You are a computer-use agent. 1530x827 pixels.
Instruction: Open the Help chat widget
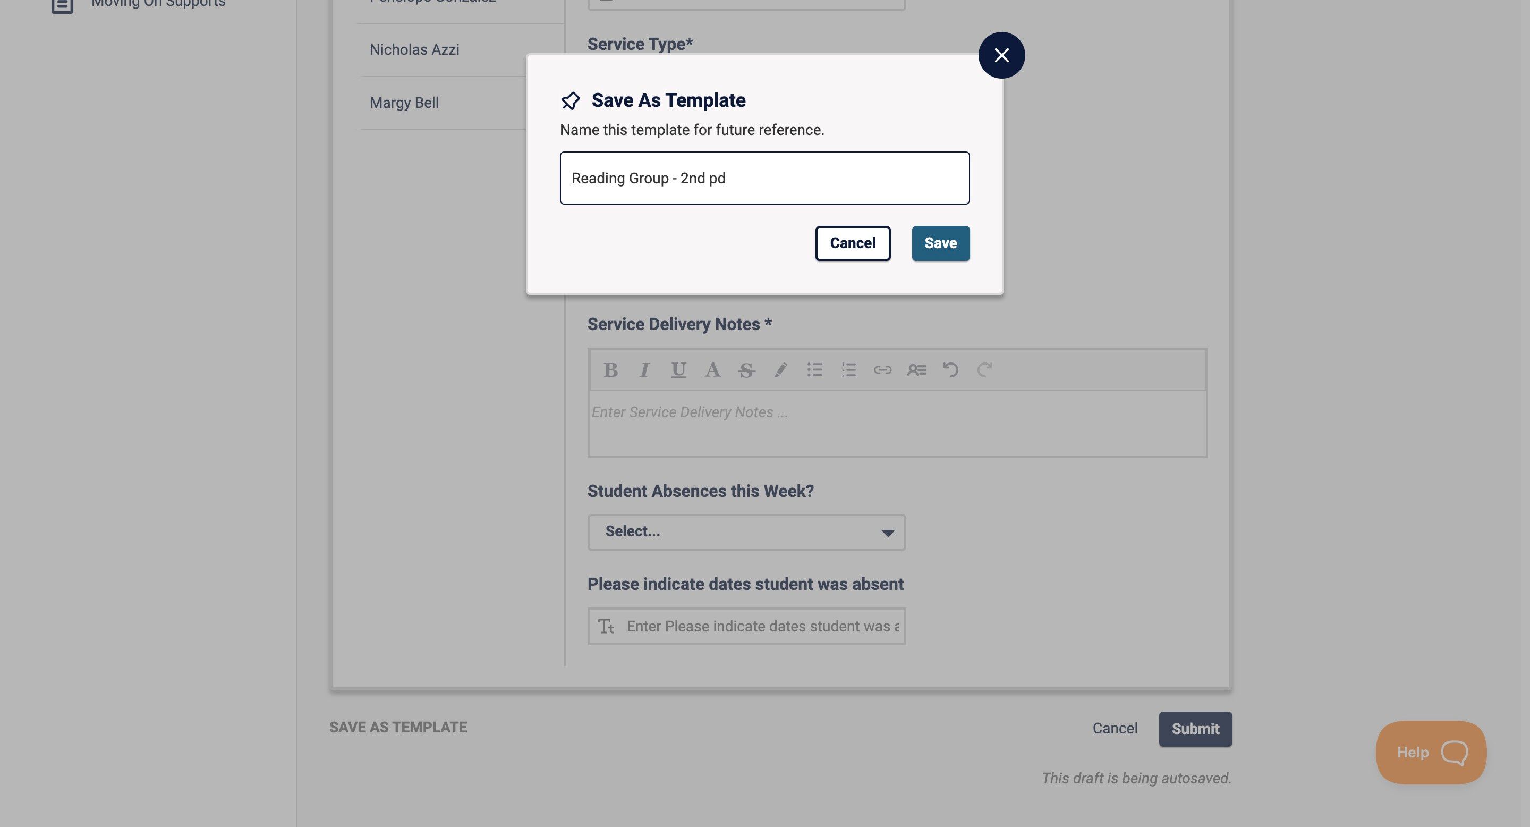tap(1431, 752)
